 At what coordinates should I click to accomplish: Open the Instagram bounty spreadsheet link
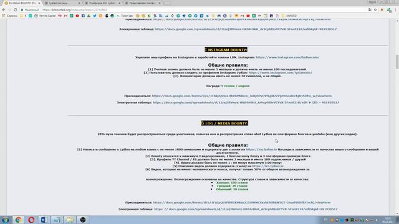click(246, 103)
